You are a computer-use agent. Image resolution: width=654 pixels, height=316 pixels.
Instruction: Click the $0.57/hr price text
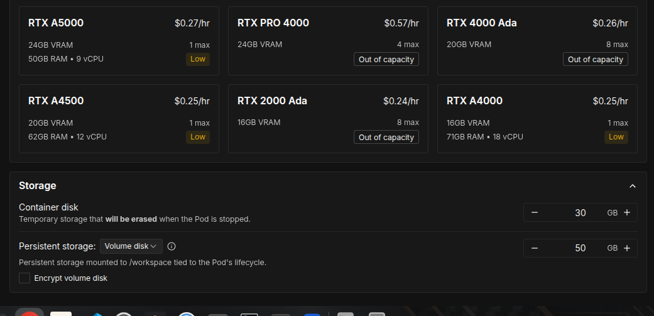(x=401, y=23)
